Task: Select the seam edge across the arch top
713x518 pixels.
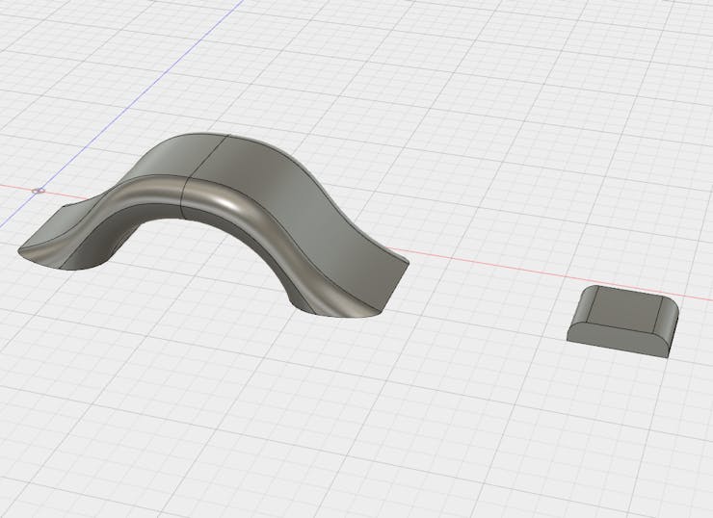Action: (x=208, y=156)
